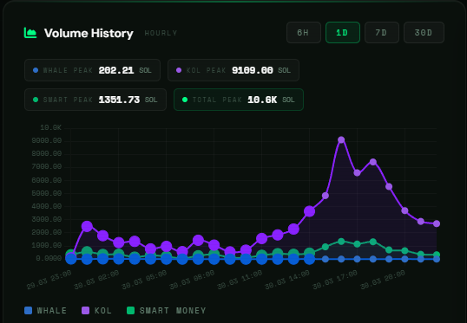Click the 10.0K y-axis label

pos(51,128)
